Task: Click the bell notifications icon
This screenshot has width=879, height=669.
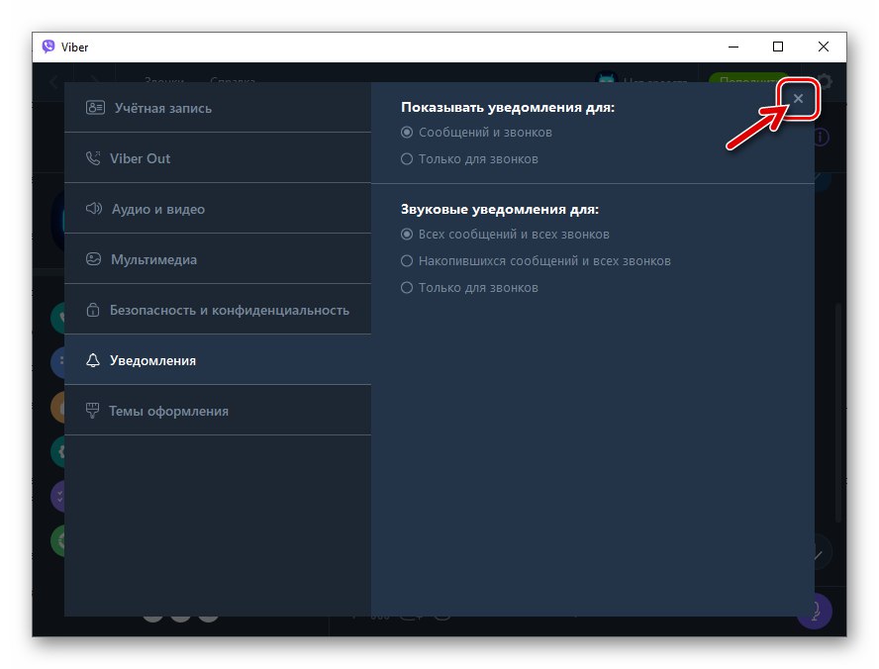Action: click(93, 359)
